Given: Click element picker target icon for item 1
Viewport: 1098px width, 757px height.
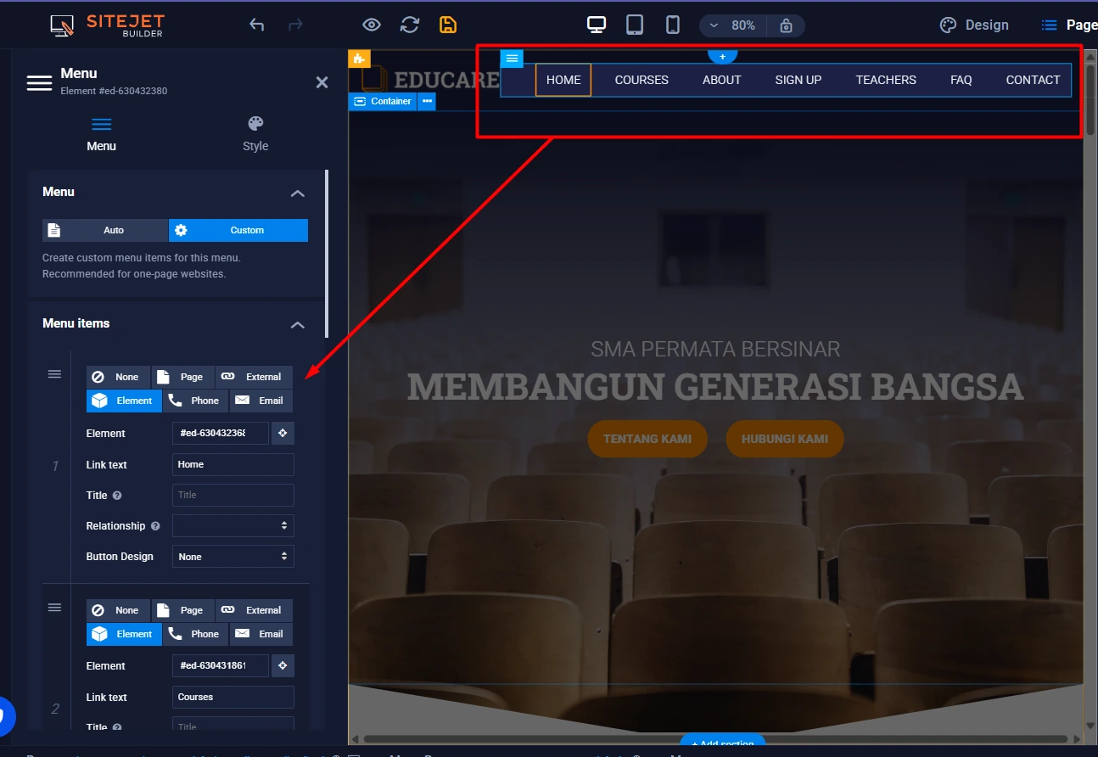Looking at the screenshot, I should point(283,433).
